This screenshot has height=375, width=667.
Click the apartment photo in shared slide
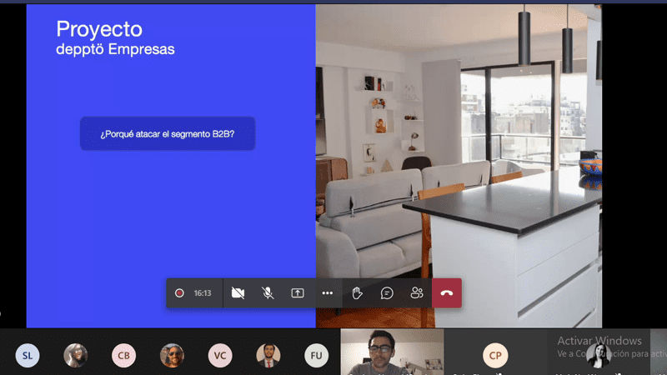coord(459,166)
